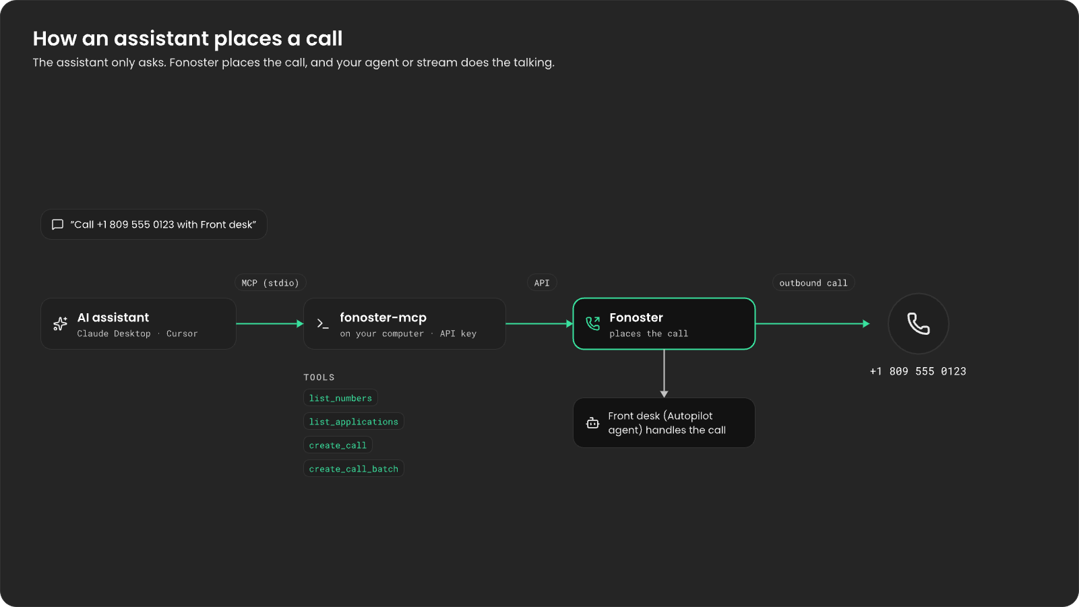Screen dimensions: 1079x607
Task: Select the list_applications tool chip
Action: point(354,422)
